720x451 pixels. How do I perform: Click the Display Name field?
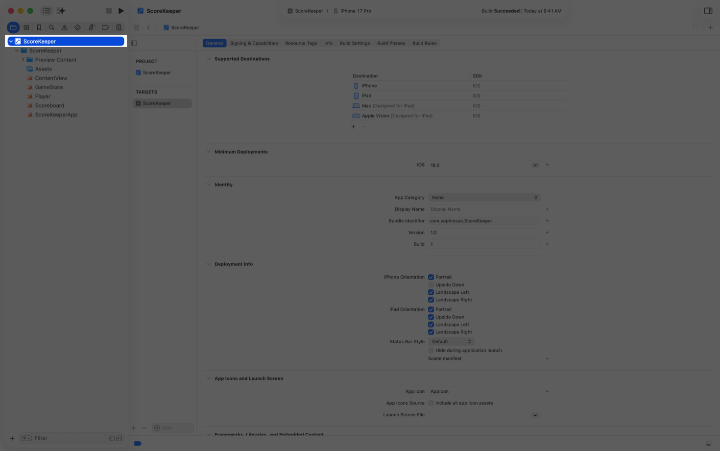tap(484, 209)
